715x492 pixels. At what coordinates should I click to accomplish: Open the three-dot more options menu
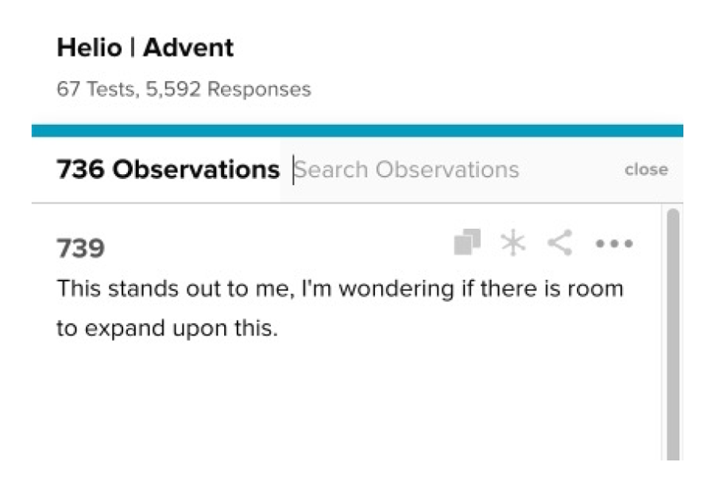(x=614, y=244)
